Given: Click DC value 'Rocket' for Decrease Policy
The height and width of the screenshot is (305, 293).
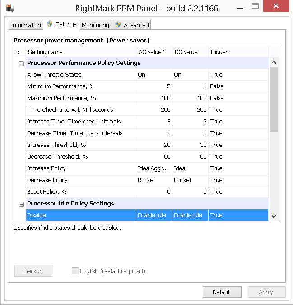Looking at the screenshot, I should [x=190, y=180].
